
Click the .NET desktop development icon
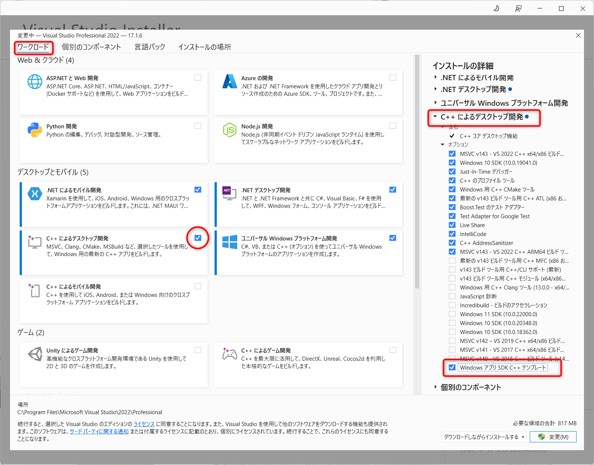[x=229, y=193]
